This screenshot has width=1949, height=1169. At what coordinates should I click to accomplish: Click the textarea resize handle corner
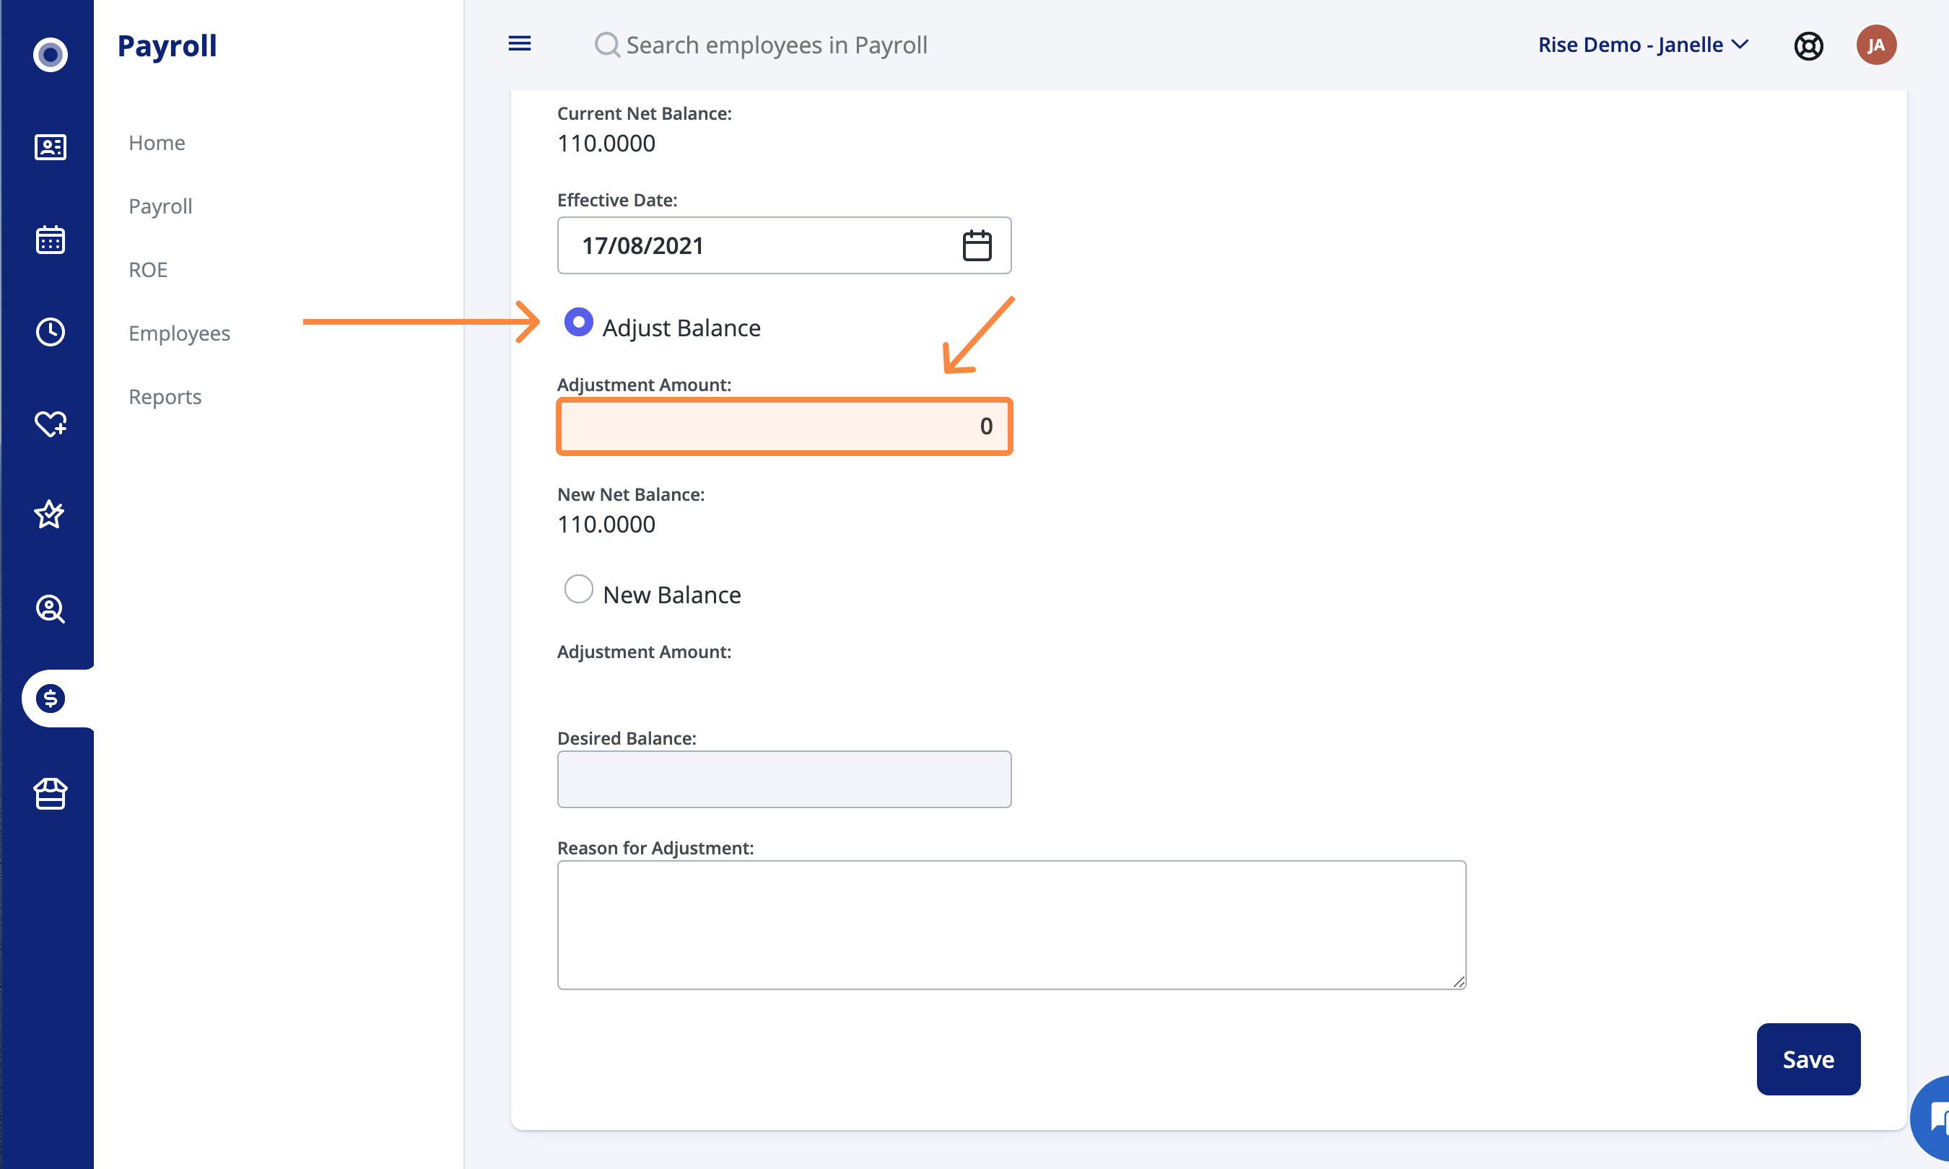1458,981
